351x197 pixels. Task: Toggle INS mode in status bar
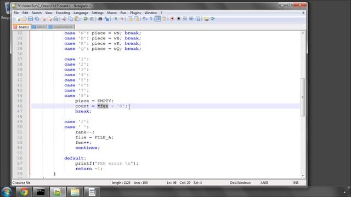tap(296, 182)
